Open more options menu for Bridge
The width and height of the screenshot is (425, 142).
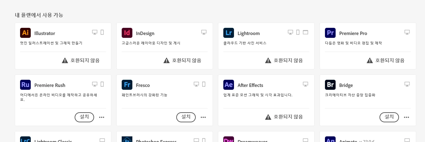tap(406, 117)
